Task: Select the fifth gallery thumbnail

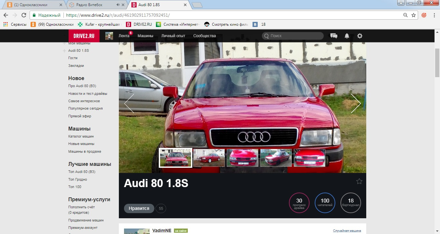Action: pyautogui.click(x=310, y=158)
